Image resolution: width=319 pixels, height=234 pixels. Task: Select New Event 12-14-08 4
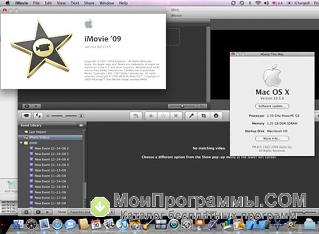[x=51, y=159]
